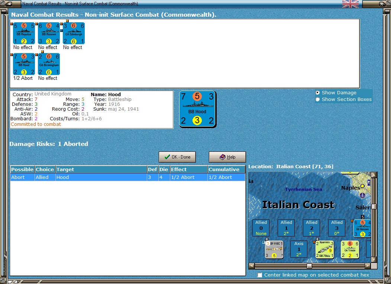Click the British flag icon in title bar

pos(350,4)
